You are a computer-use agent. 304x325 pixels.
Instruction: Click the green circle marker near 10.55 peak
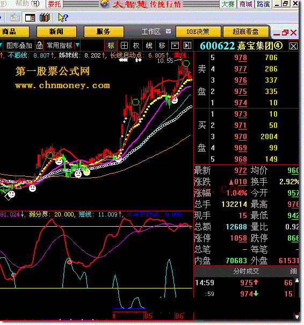coord(186,63)
